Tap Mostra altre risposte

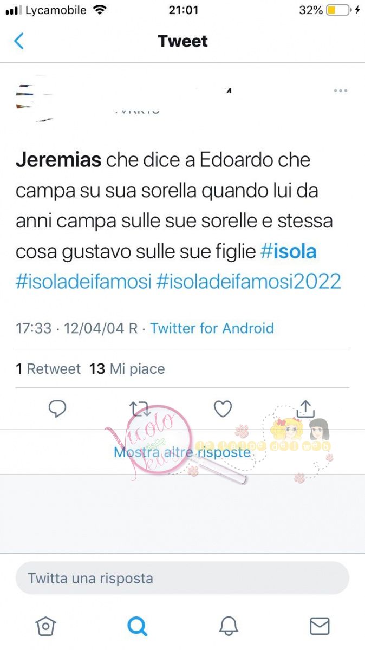pos(182,452)
